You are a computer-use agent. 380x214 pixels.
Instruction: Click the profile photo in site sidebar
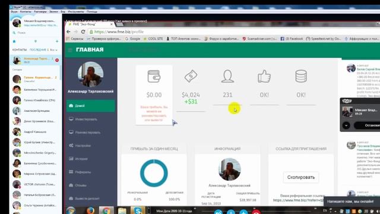pos(91,74)
